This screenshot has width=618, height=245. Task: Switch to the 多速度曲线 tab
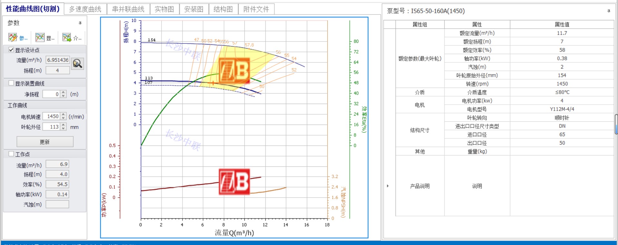click(x=85, y=9)
